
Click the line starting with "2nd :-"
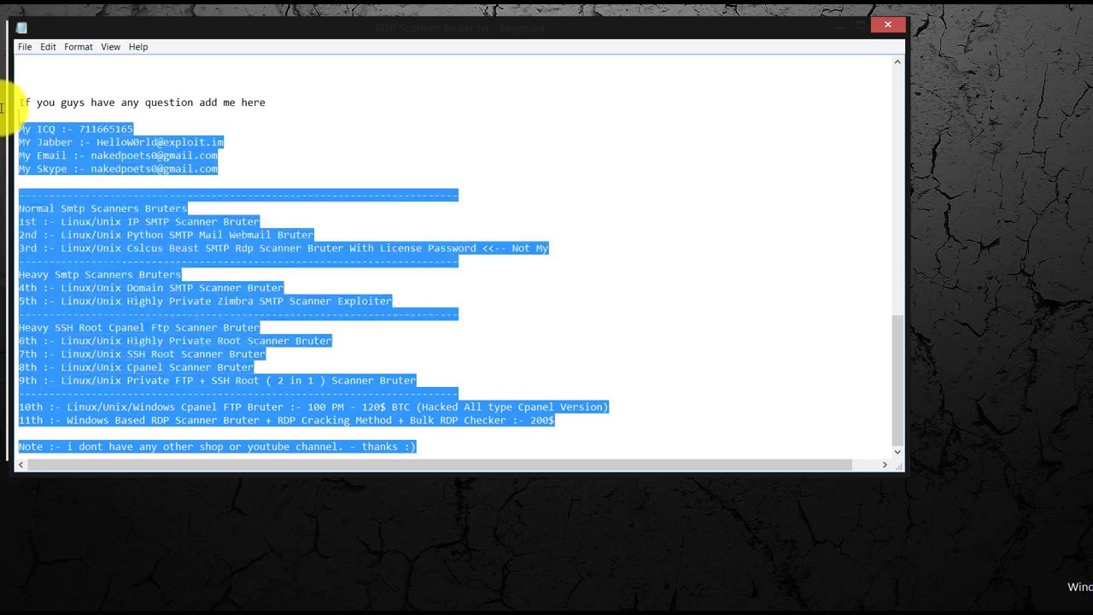166,235
